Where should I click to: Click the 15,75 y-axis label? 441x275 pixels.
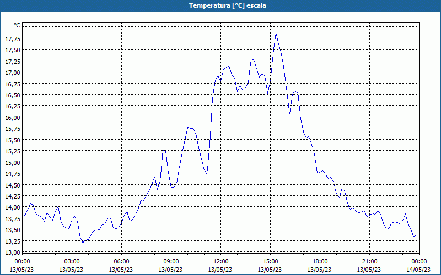coord(13,129)
